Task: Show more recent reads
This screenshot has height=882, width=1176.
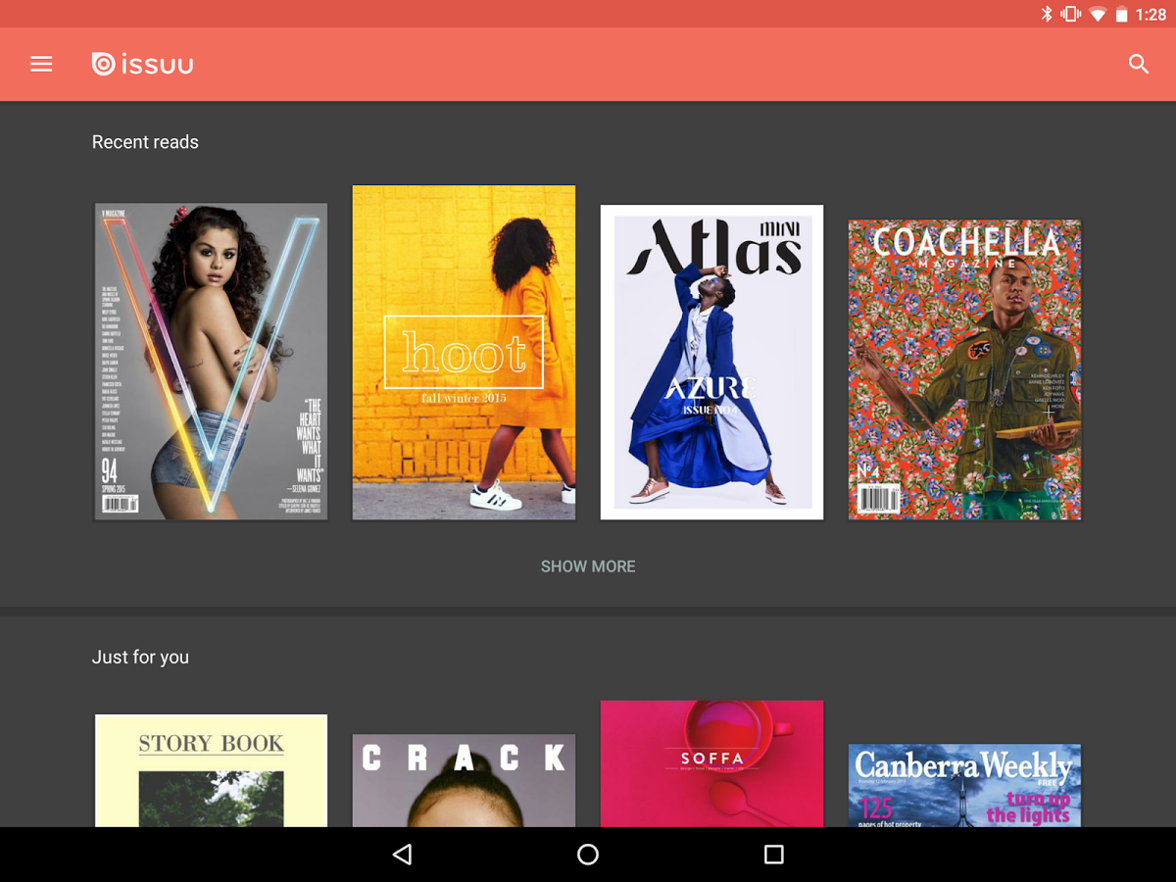Action: (587, 566)
